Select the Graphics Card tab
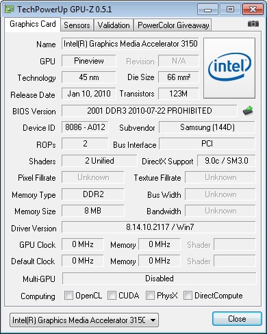This screenshot has width=267, height=334. (33, 24)
